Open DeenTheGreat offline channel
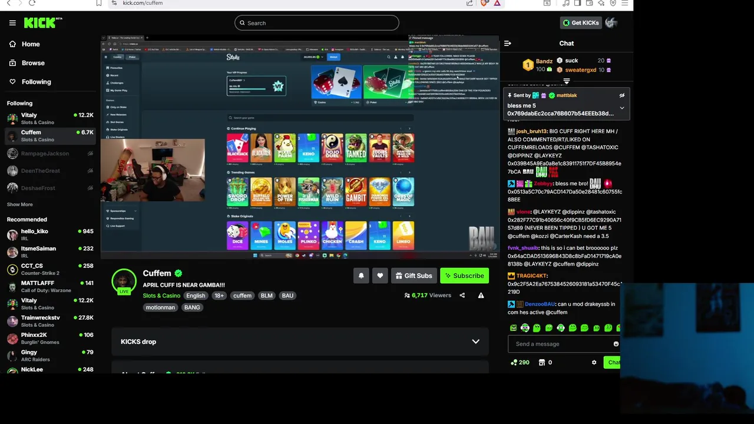 [50, 171]
